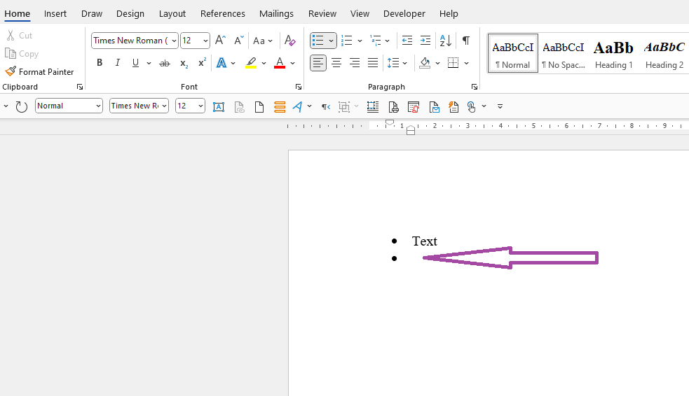Screen dimensions: 689x396
Task: Toggle Underline formatting
Action: coord(135,63)
